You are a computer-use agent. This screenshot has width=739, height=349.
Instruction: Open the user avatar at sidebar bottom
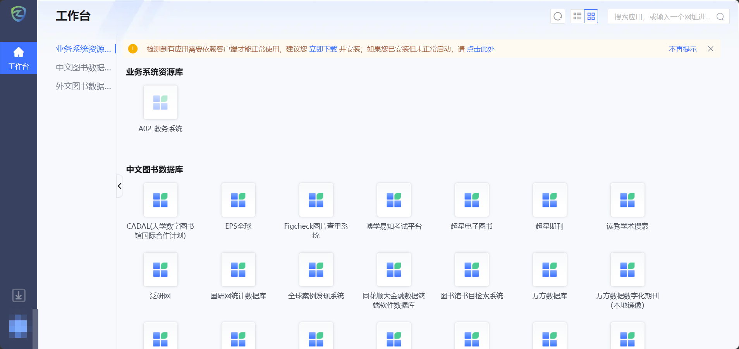[x=18, y=326]
